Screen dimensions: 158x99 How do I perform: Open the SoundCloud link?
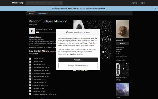[x=120, y=47]
